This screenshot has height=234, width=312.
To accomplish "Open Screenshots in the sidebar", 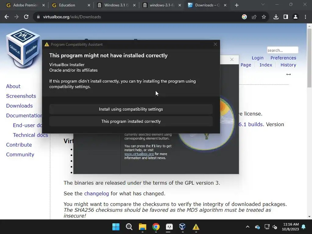I will pos(21,96).
